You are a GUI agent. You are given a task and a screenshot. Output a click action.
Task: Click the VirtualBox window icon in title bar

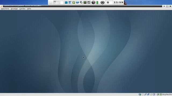[1, 6]
